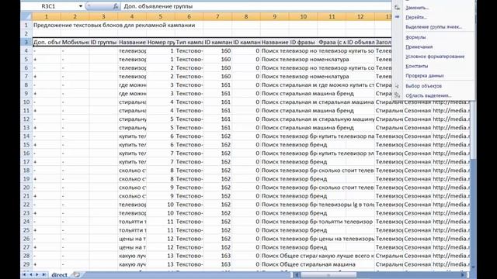Switch to the direct sheet tab
The image size is (497, 279).
click(x=59, y=274)
